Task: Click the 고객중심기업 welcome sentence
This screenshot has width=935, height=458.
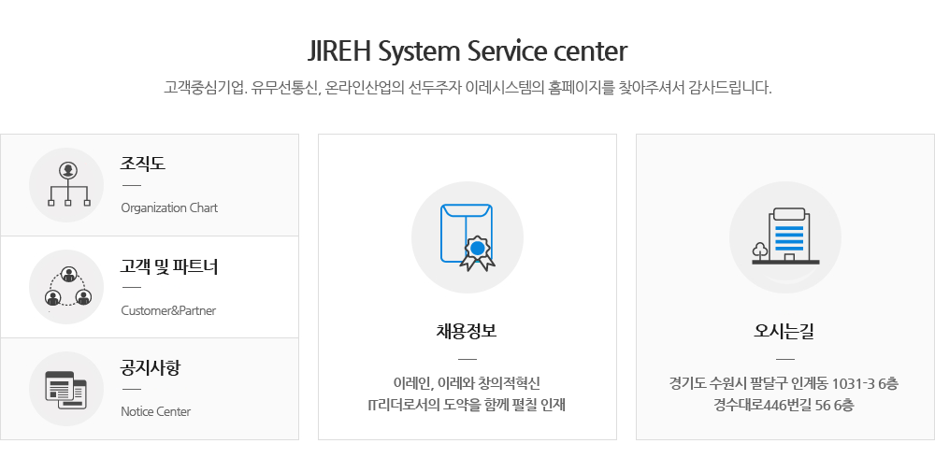Action: (x=467, y=88)
